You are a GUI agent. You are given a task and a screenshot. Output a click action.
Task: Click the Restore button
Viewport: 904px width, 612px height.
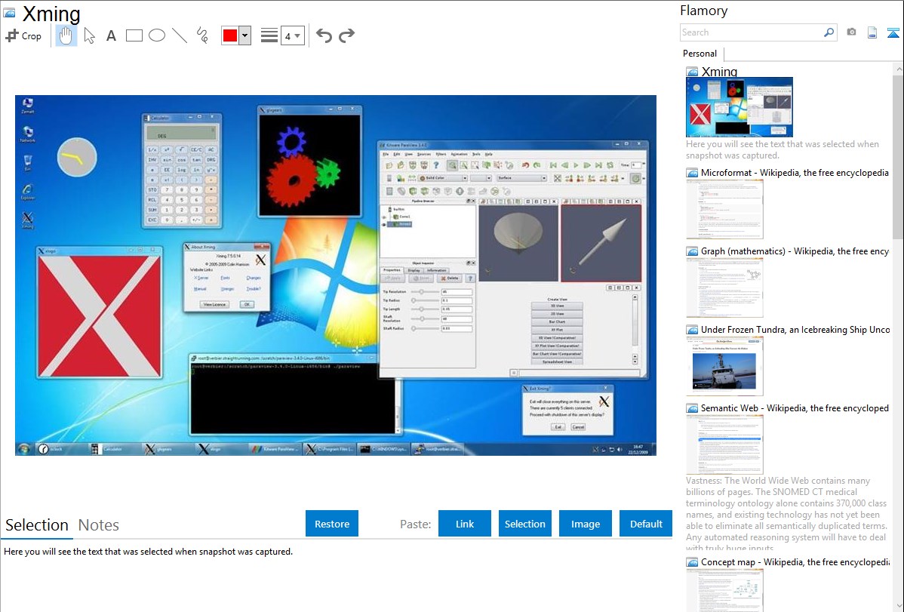point(332,524)
